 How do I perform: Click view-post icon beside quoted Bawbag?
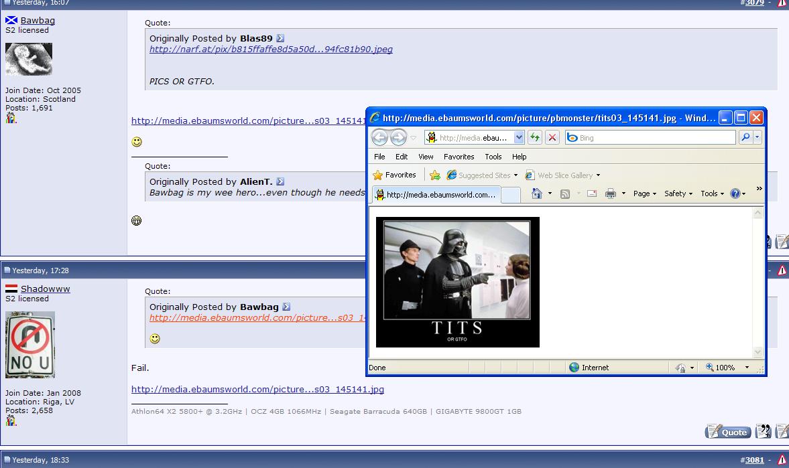click(x=286, y=307)
